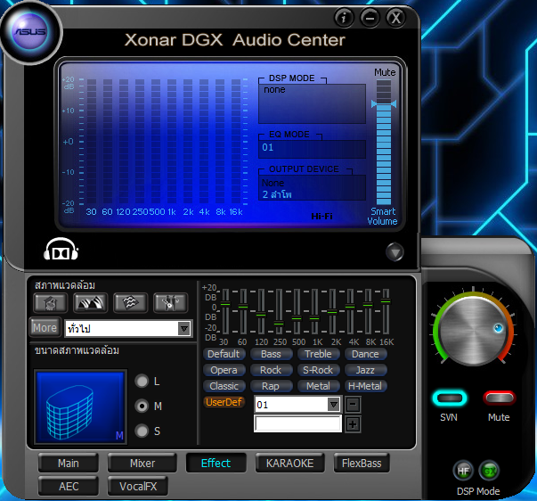Click the OUTPUT DEVICE info box
Screen dimensions: 537x501
(x=312, y=187)
